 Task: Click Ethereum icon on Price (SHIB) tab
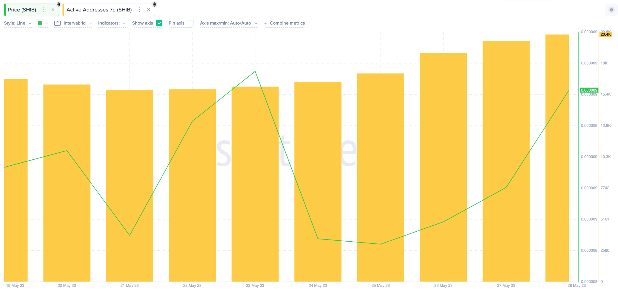(59, 4)
